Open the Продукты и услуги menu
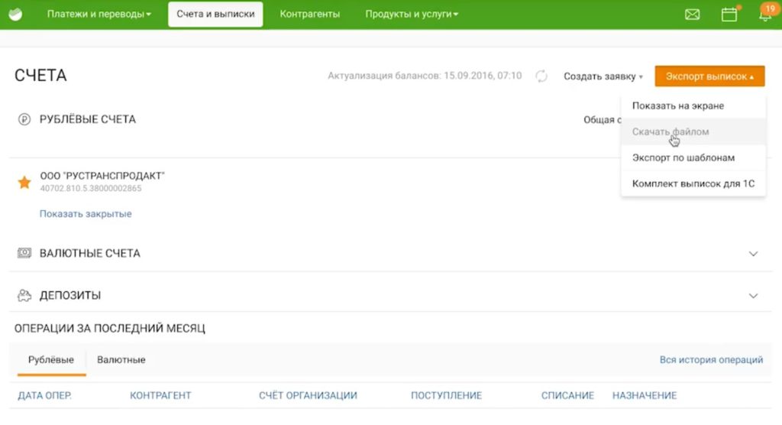This screenshot has height=425, width=782. click(x=411, y=15)
